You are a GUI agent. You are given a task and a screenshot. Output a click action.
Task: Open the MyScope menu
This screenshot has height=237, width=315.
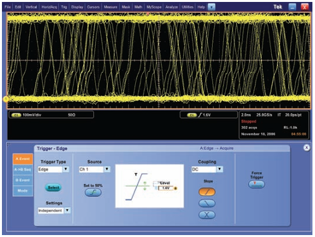tap(154, 7)
